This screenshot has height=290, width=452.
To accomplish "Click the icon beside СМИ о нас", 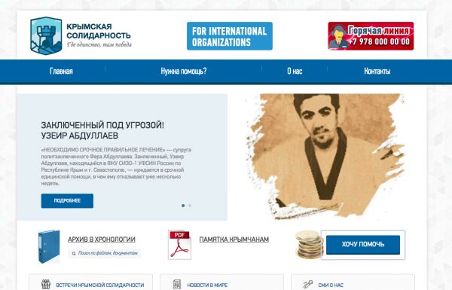I will pos(308,284).
